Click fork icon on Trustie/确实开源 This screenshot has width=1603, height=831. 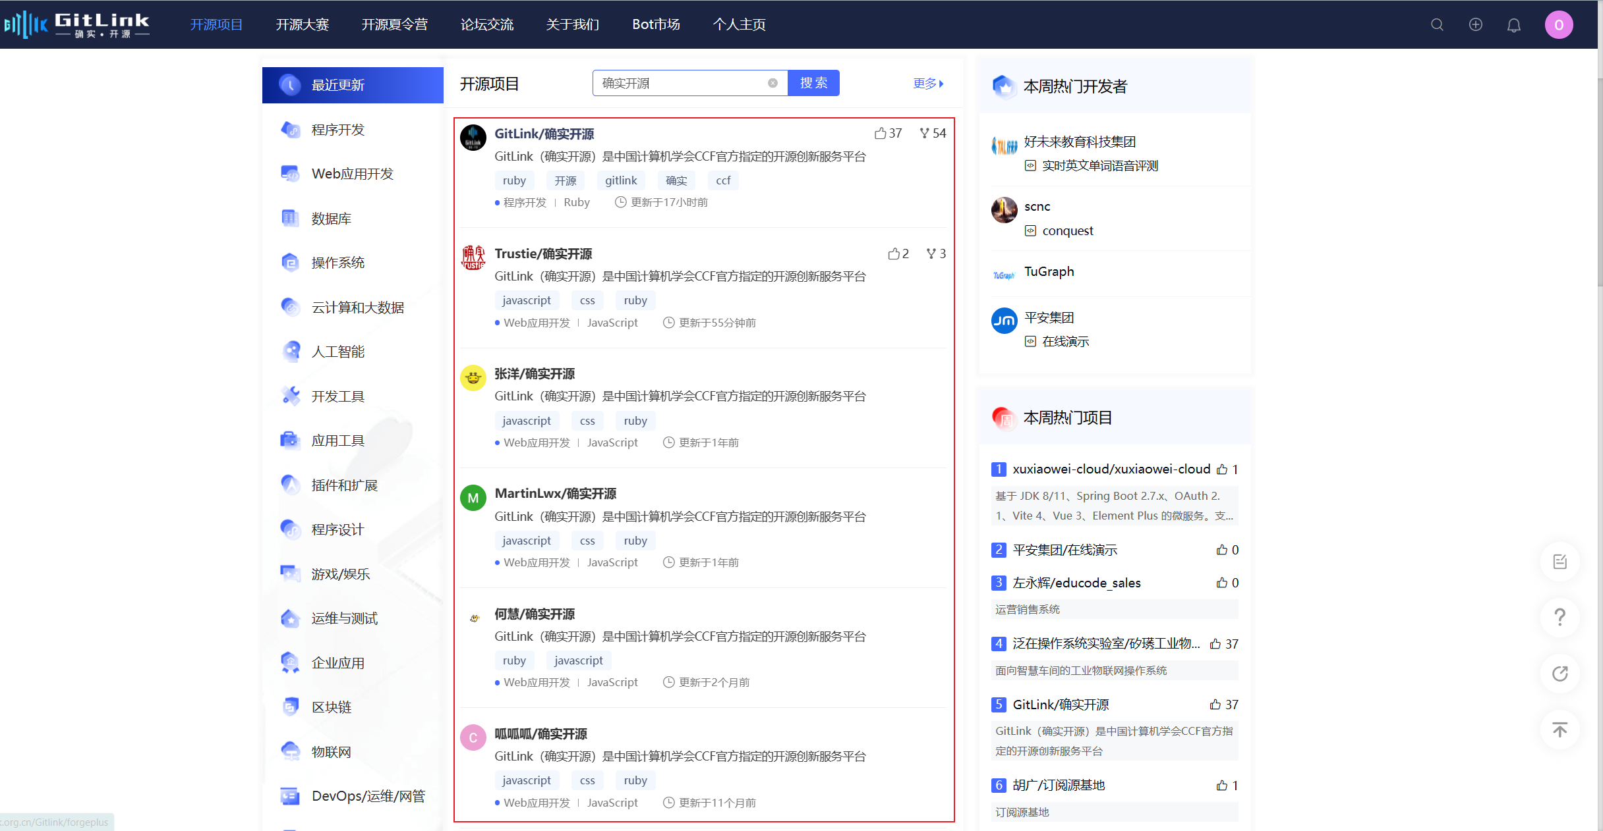(x=931, y=254)
